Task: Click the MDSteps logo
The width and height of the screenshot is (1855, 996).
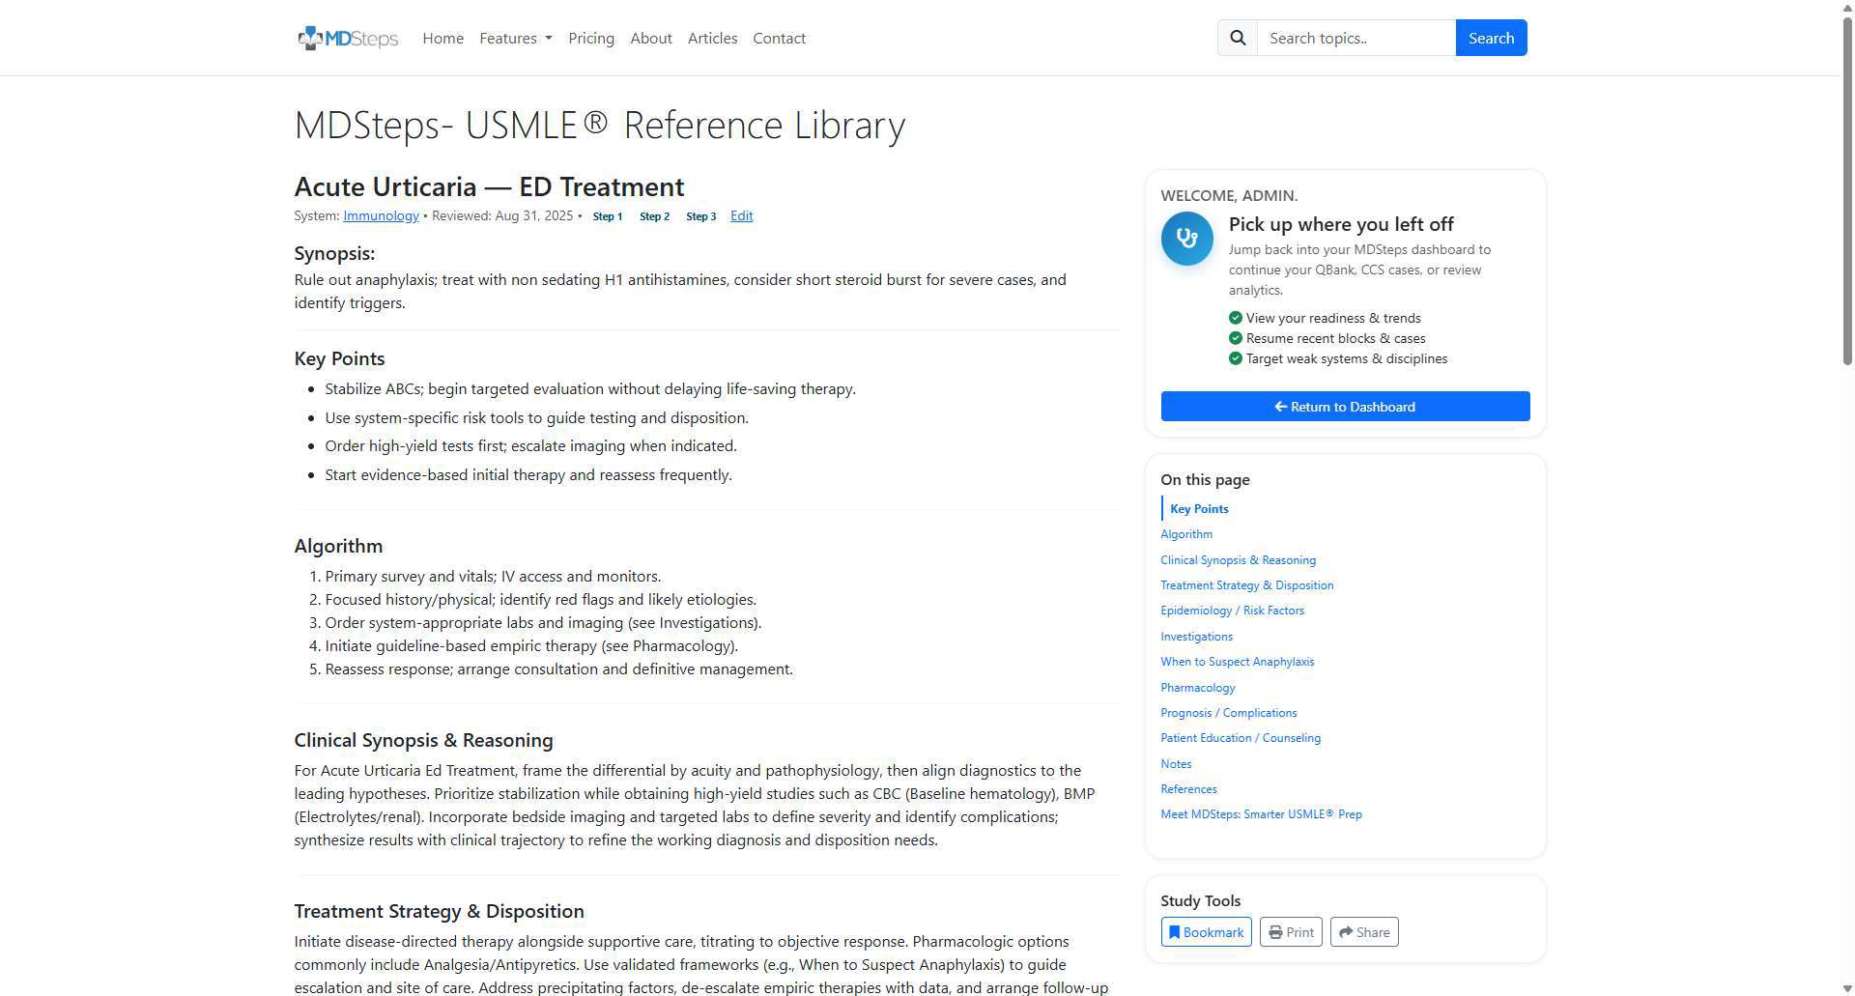Action: click(347, 38)
